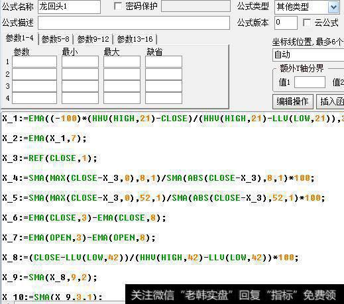The height and width of the screenshot is (304, 344).
Task: Click the 最小 field in row 2
Action: click(80, 74)
